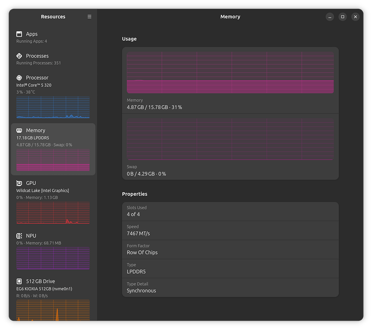Open the Apps page

(x=53, y=37)
